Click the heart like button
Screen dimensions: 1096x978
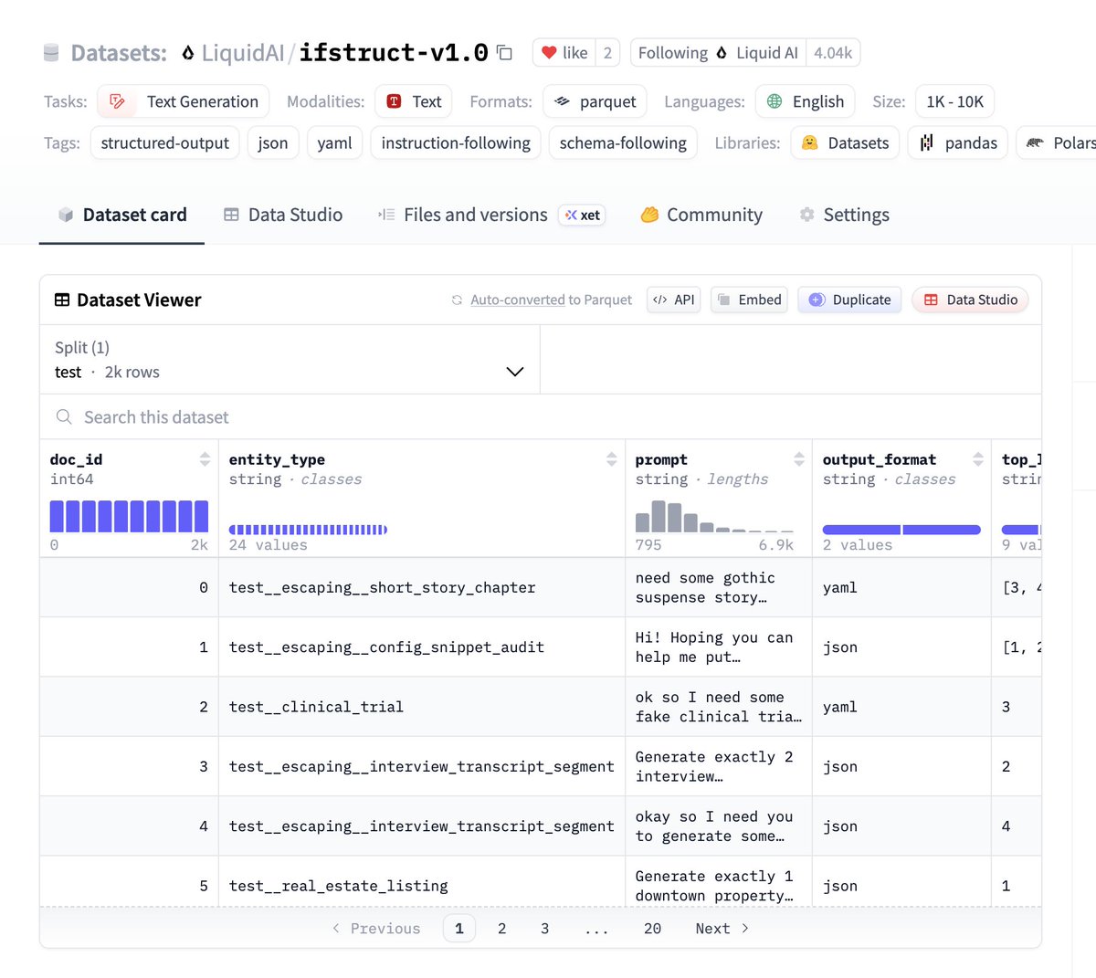[564, 53]
